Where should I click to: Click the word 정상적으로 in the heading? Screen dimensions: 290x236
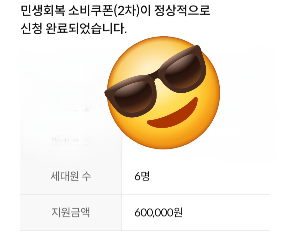(182, 11)
